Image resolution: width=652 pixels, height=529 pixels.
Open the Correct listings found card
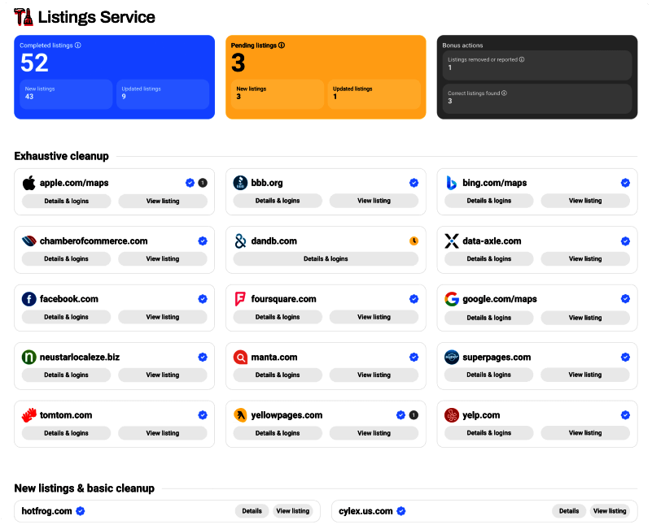click(534, 98)
